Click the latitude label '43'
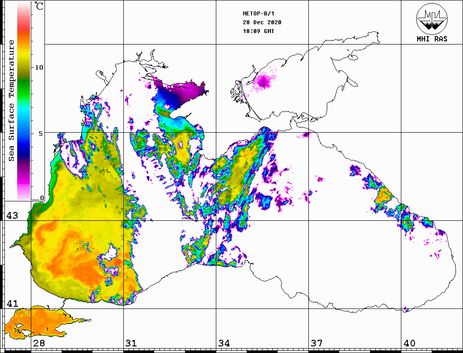 click(12, 216)
